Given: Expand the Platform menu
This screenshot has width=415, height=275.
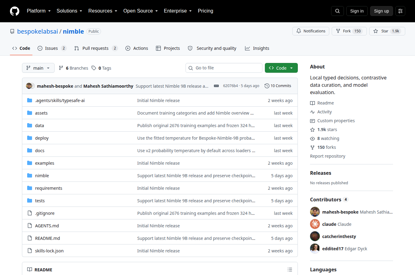Looking at the screenshot, I should pyautogui.click(x=39, y=11).
